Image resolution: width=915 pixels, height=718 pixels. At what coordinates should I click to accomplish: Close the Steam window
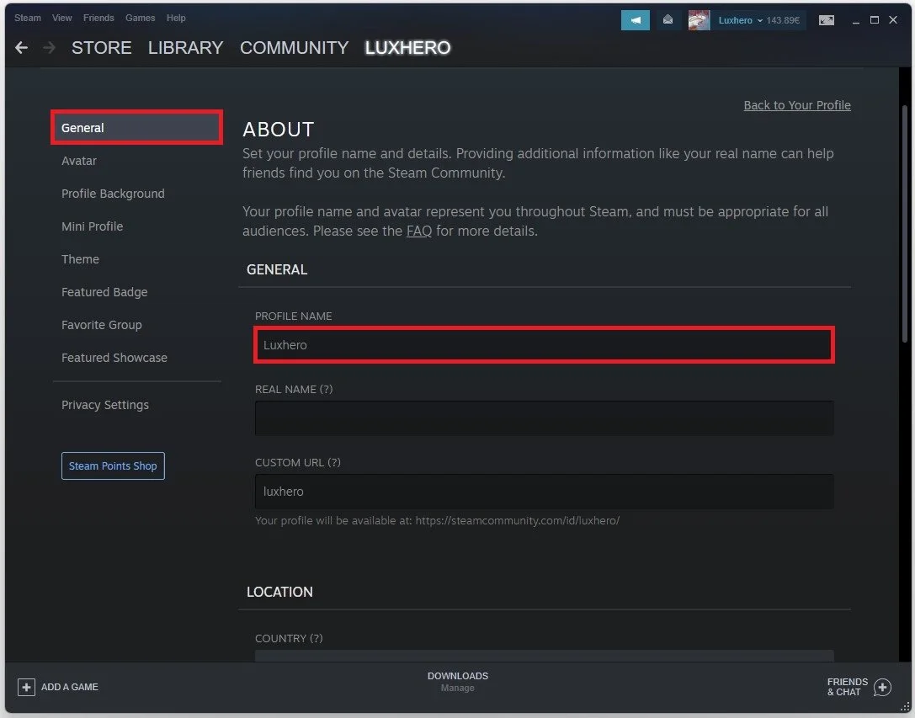coord(893,20)
